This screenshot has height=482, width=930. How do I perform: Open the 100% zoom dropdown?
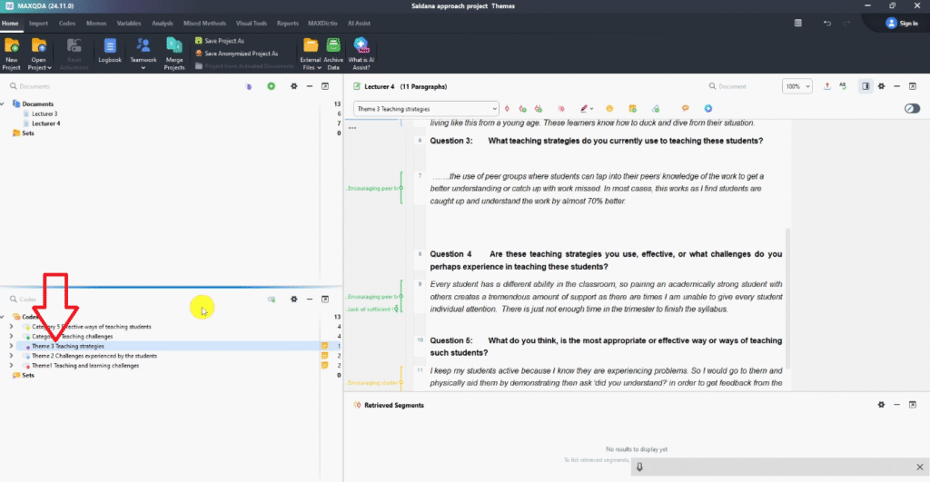(x=797, y=86)
